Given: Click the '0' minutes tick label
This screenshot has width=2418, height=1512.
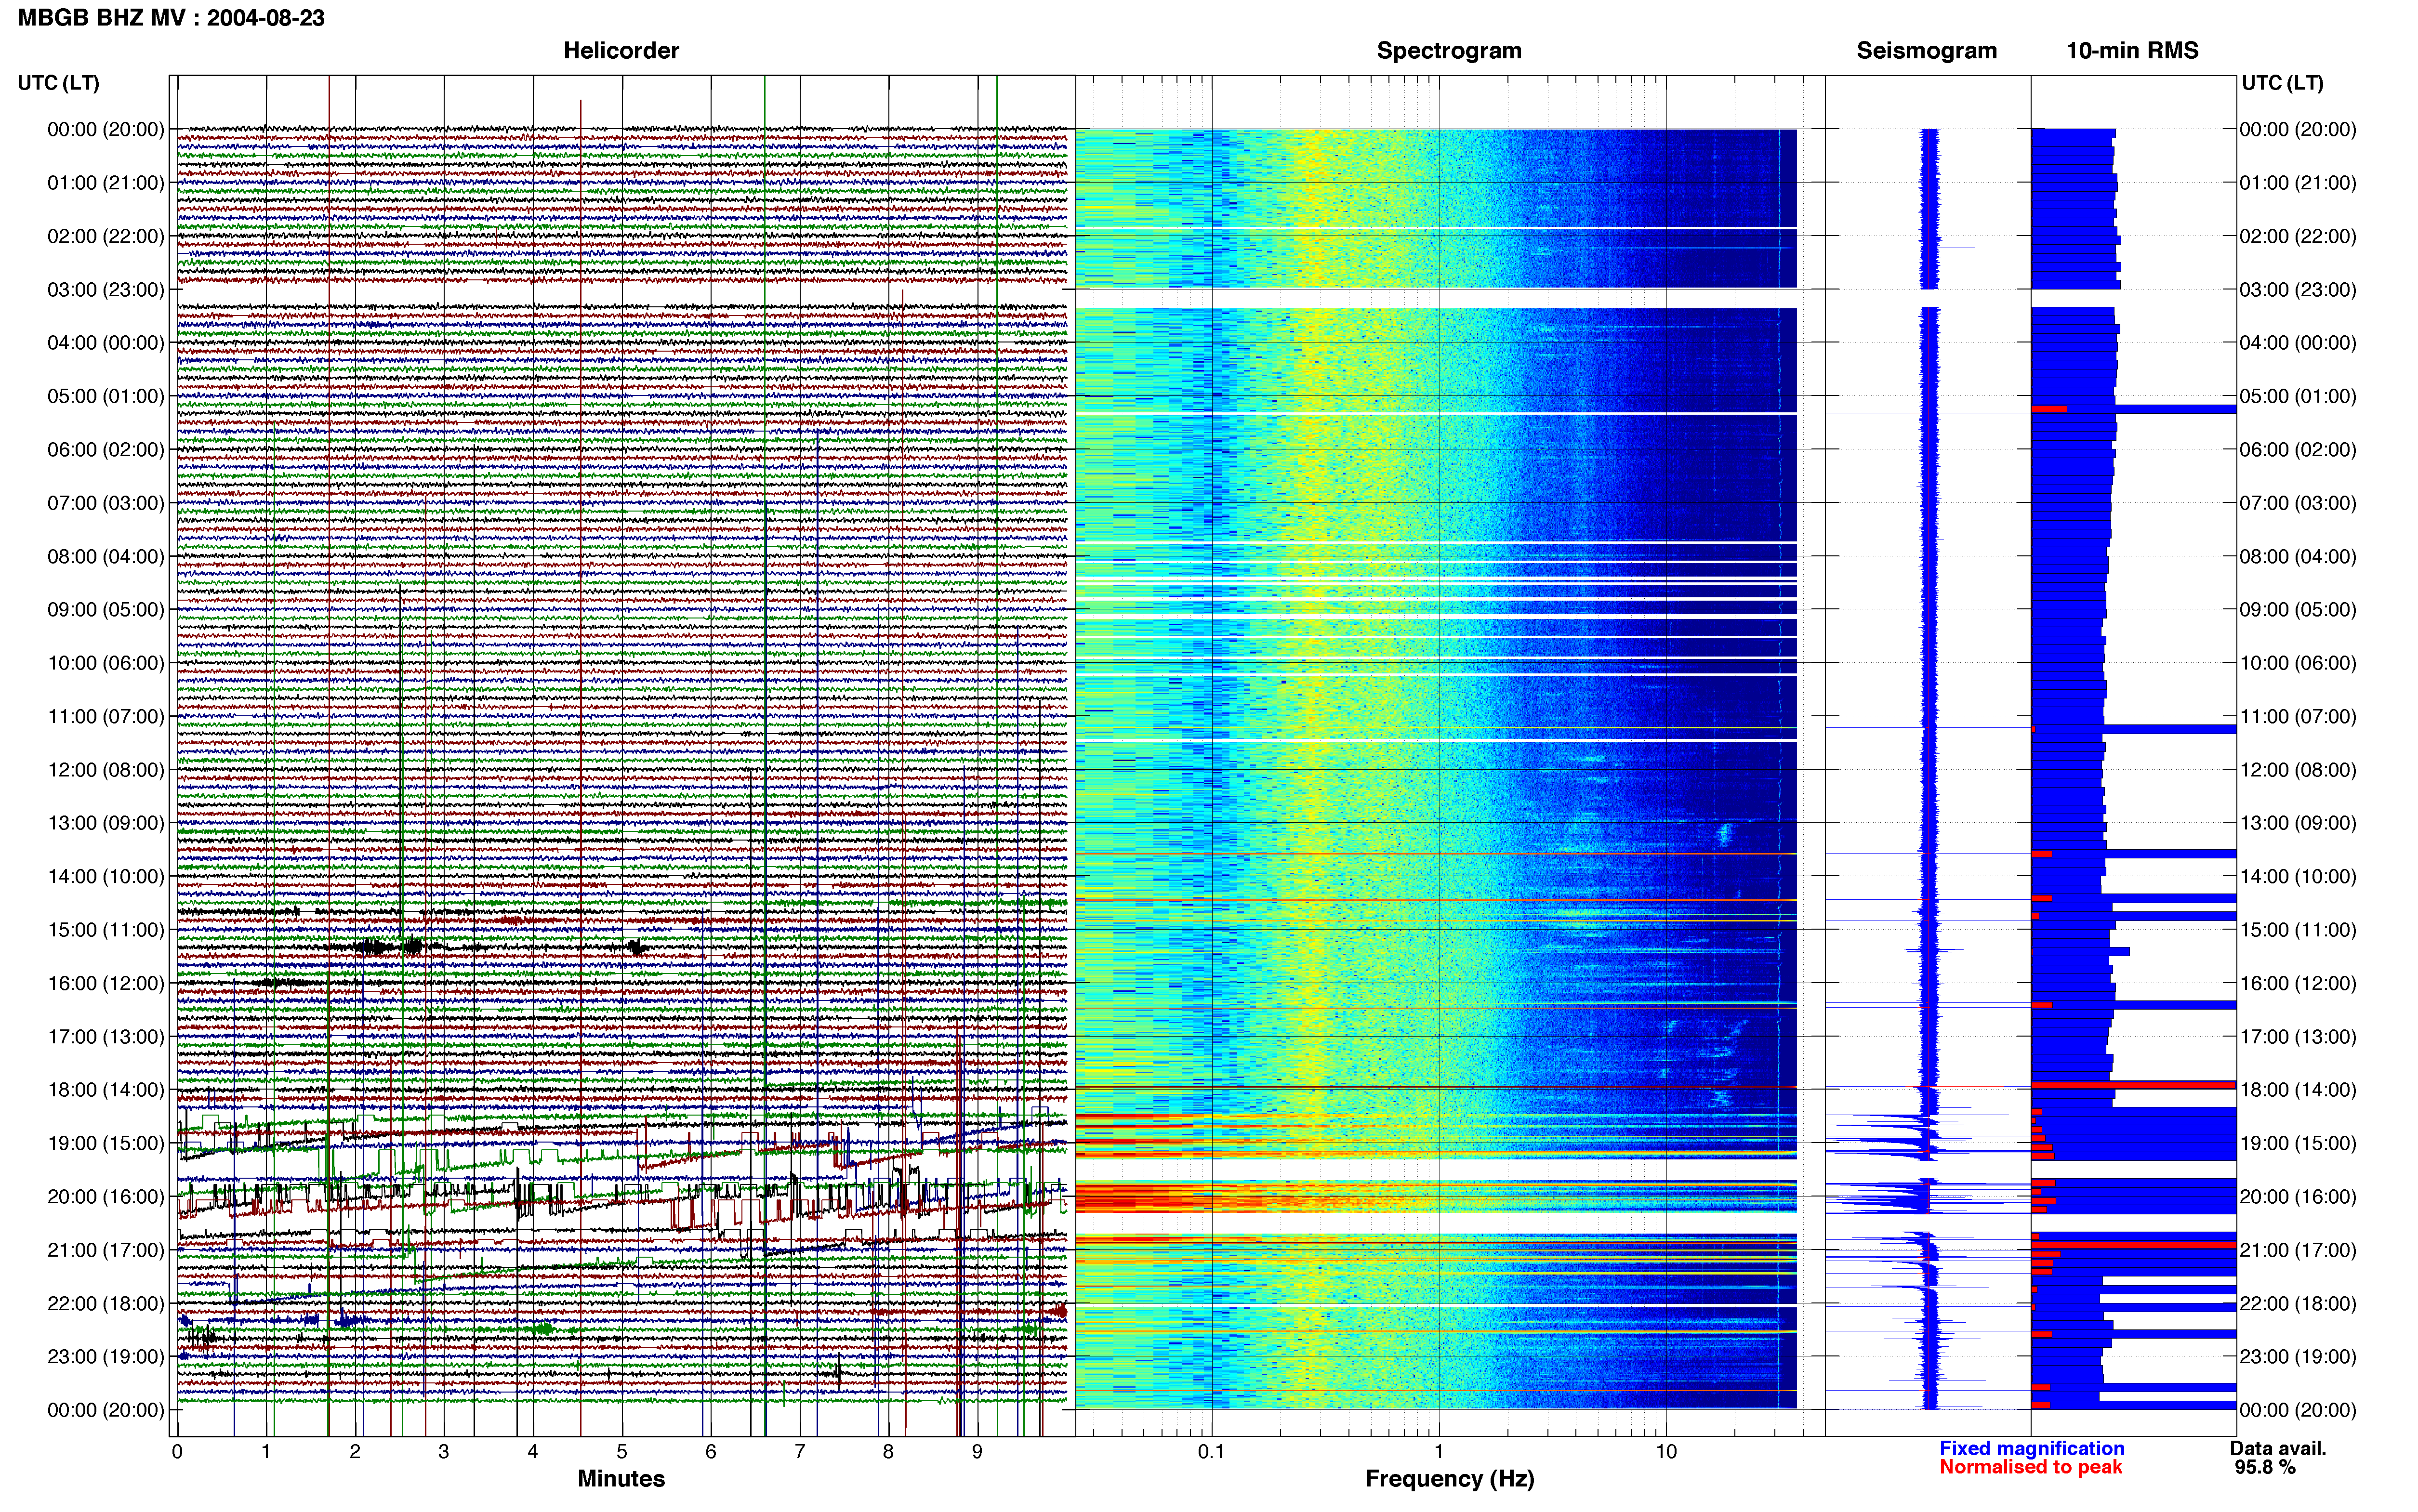Looking at the screenshot, I should tap(177, 1452).
